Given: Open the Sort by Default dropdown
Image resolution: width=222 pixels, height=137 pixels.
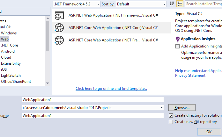Looking at the screenshot, I should tap(141, 4).
